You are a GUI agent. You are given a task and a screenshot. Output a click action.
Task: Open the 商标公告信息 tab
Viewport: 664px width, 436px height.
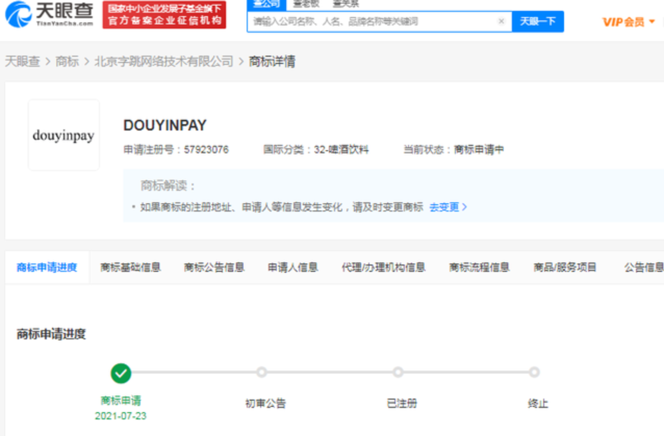point(214,268)
